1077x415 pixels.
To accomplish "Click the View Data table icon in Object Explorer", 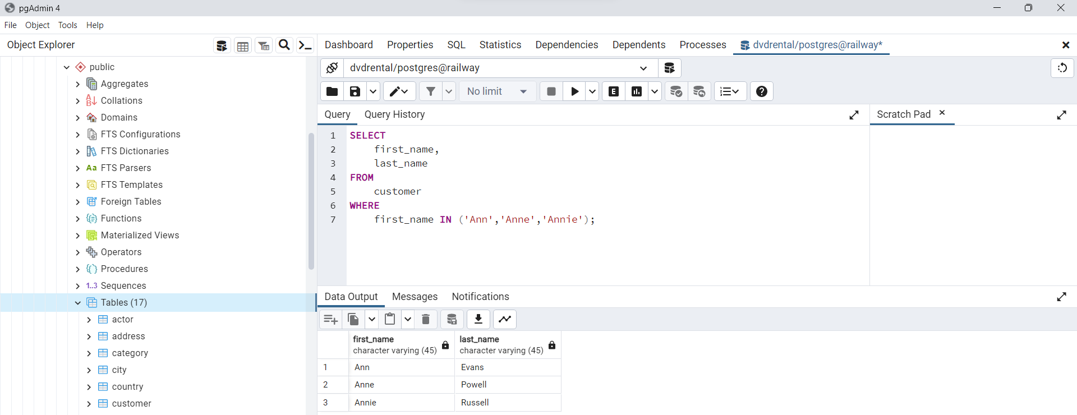I will point(243,45).
